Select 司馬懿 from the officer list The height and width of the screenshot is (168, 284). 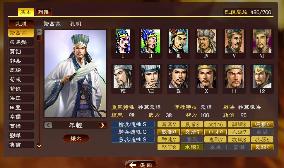coord(21,42)
